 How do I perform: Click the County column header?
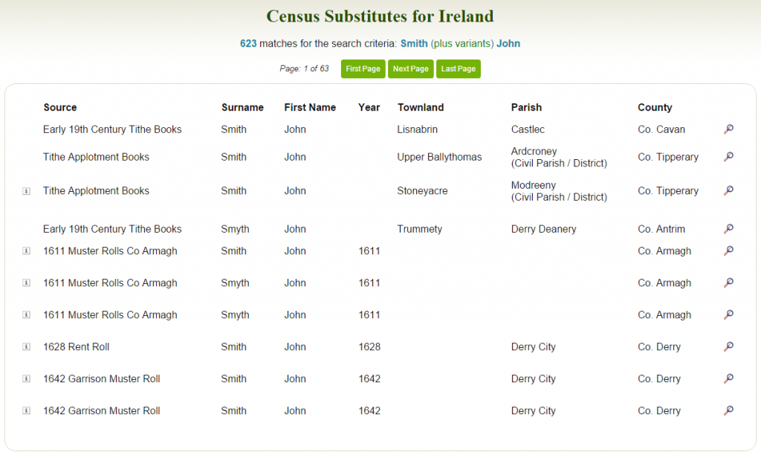(x=655, y=108)
